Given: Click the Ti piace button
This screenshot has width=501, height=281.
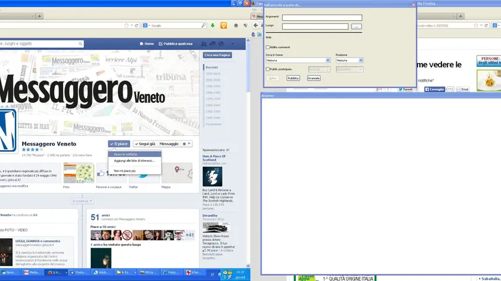Looking at the screenshot, I should click(x=119, y=144).
